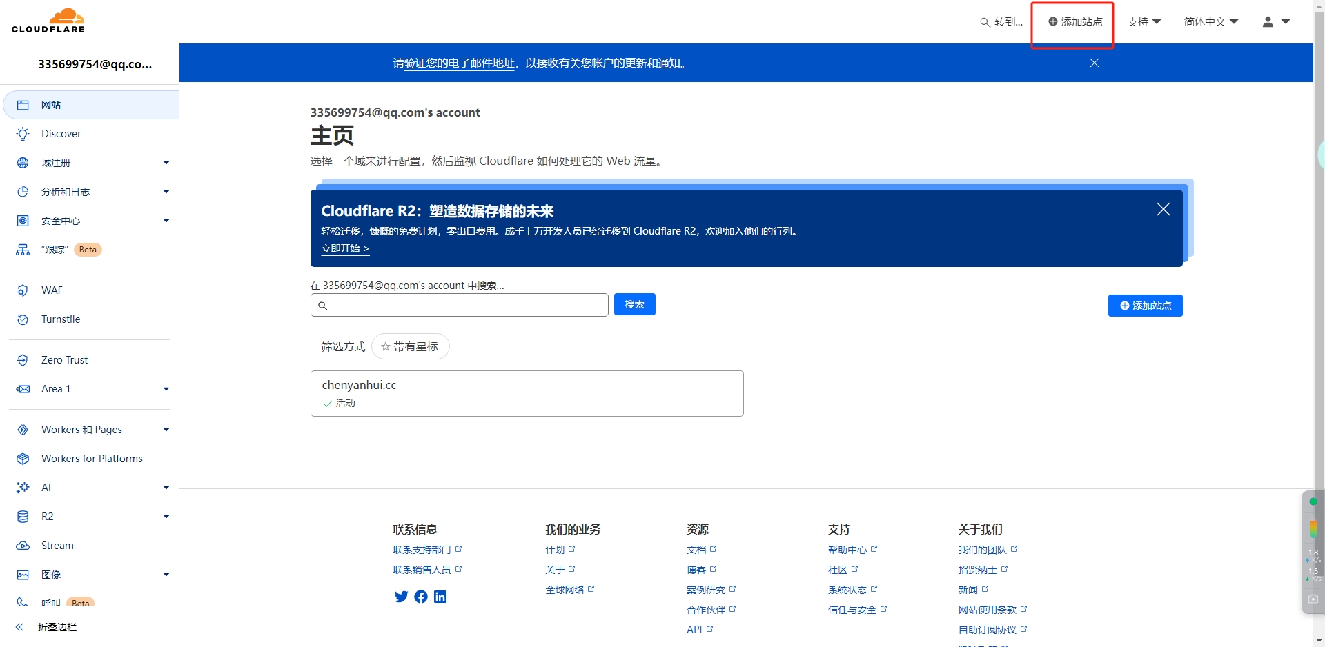Open the API footer link
Viewport: 1325px width, 647px height.
coord(700,630)
